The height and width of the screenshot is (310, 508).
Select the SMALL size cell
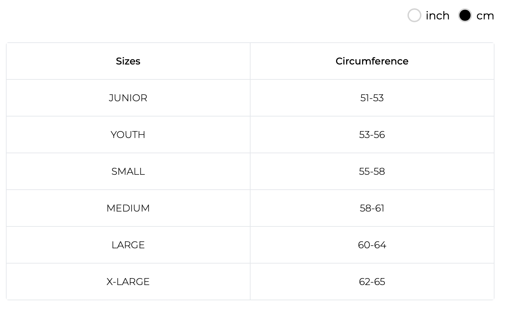(x=128, y=171)
